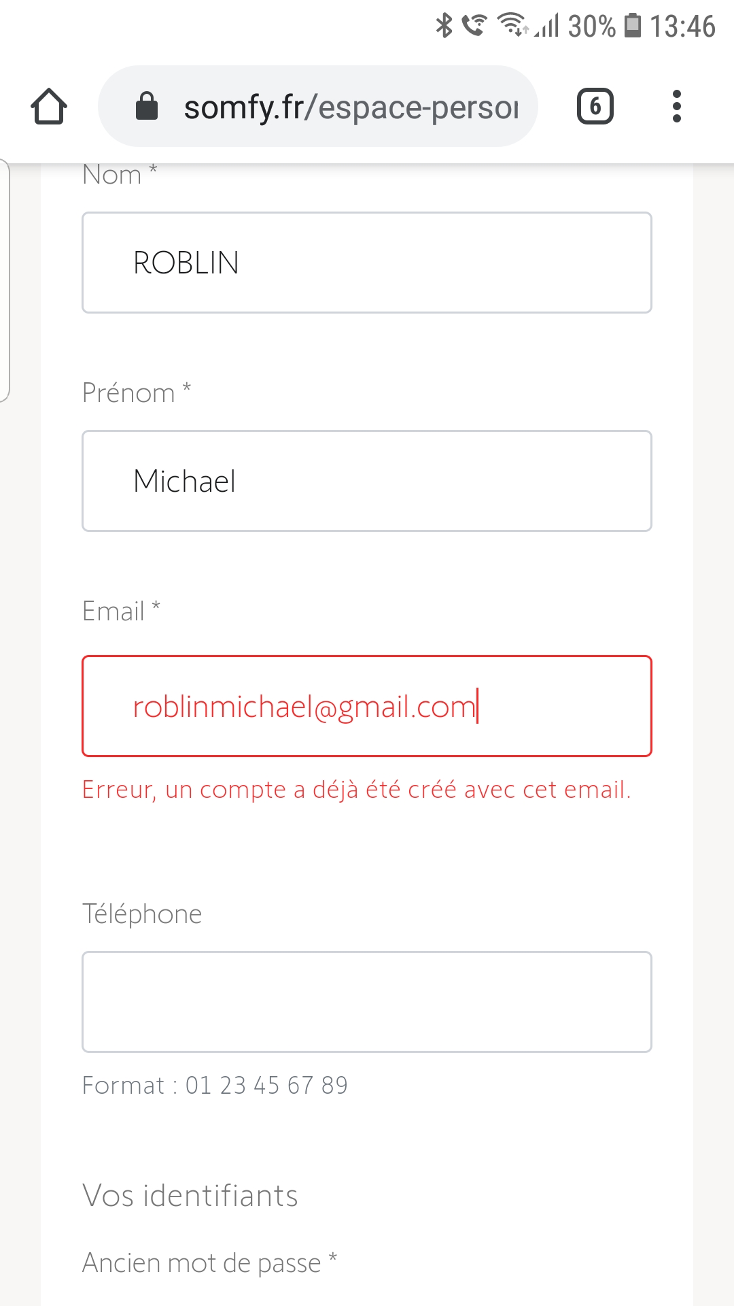Tap the red email error message
Viewport: 734px width, 1306px height.
pos(357,790)
